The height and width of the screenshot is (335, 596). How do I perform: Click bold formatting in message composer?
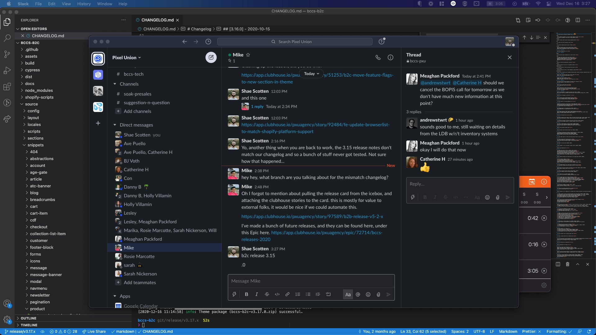pyautogui.click(x=246, y=294)
